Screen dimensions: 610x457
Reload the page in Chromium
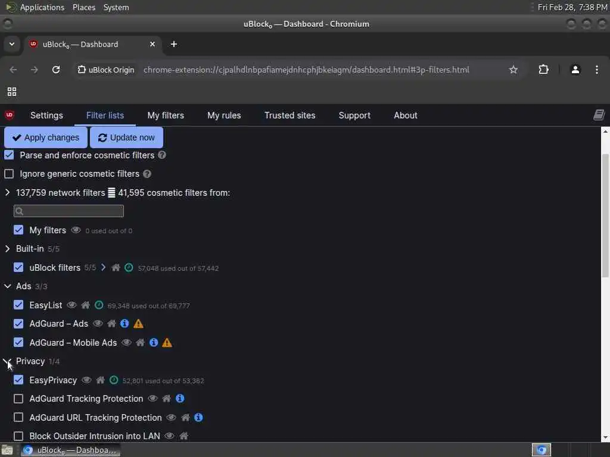click(56, 70)
